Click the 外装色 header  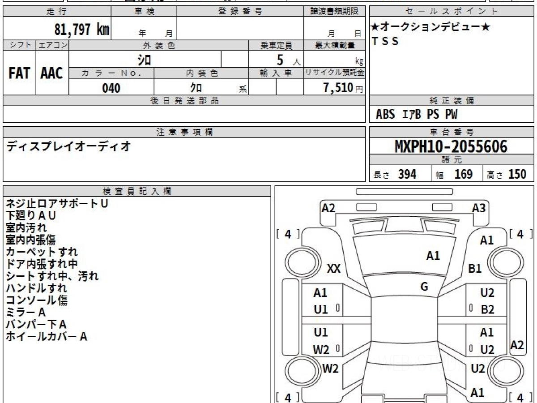click(x=159, y=45)
